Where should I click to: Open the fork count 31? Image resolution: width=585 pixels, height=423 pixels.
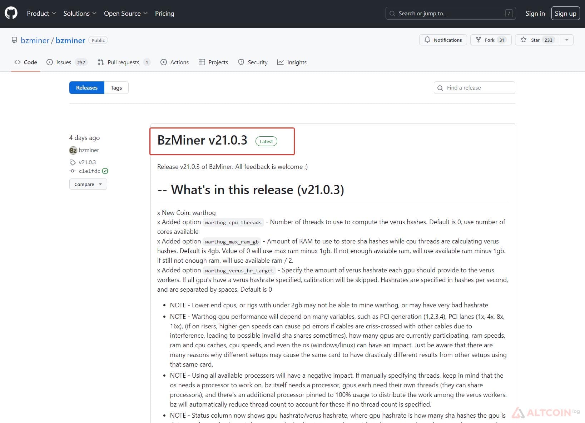[502, 40]
